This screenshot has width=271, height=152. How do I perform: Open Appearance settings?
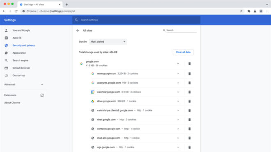(x=19, y=53)
